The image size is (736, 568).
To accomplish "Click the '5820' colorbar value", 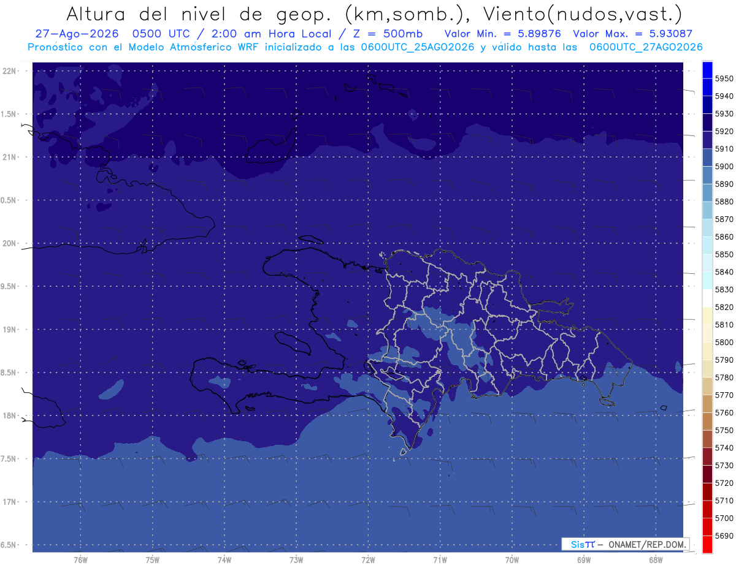I will pos(724,307).
